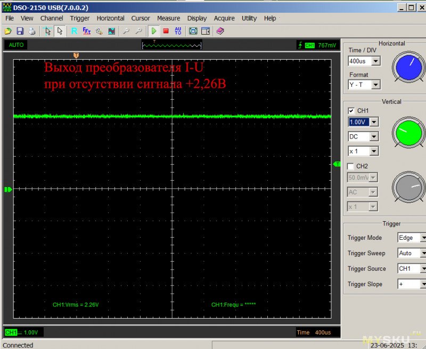The width and height of the screenshot is (426, 349).
Task: Stop acquisition with the red Stop button
Action: [x=166, y=31]
